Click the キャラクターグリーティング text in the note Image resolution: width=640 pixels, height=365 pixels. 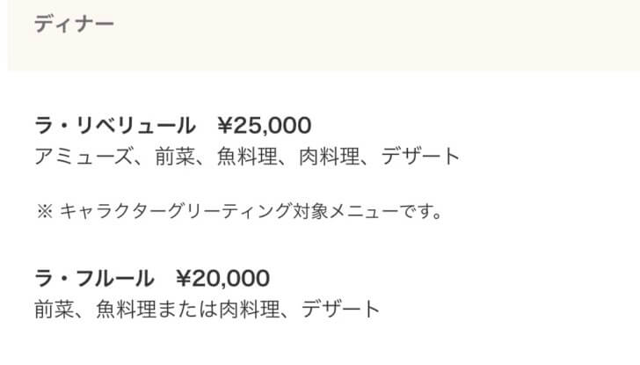[176, 211]
